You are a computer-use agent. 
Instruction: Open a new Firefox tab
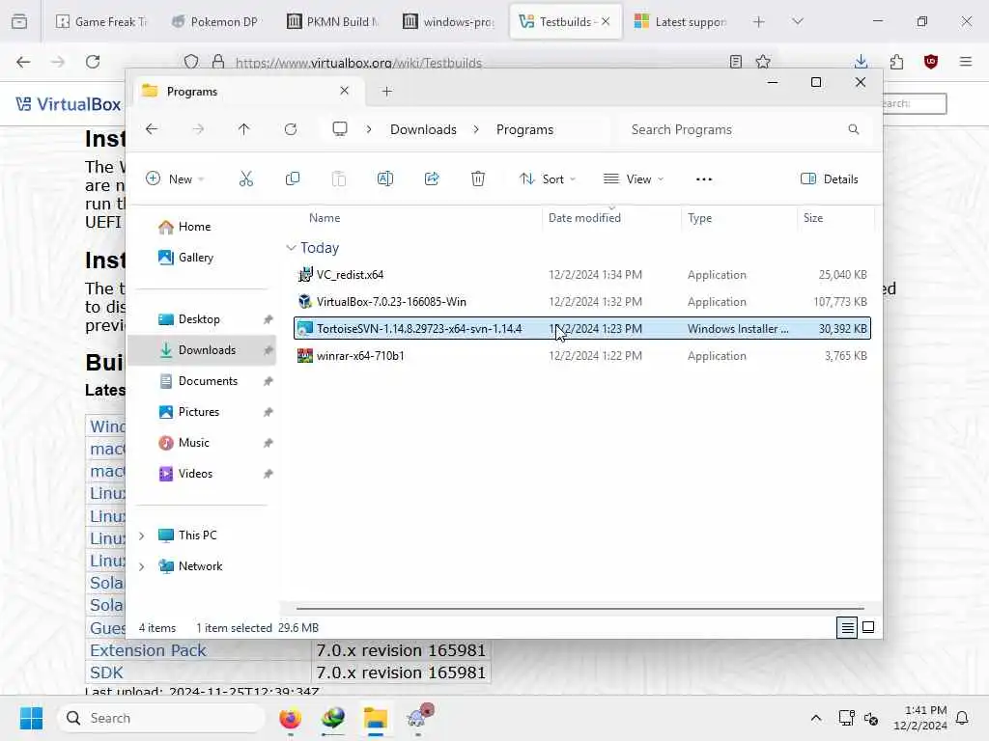point(759,21)
